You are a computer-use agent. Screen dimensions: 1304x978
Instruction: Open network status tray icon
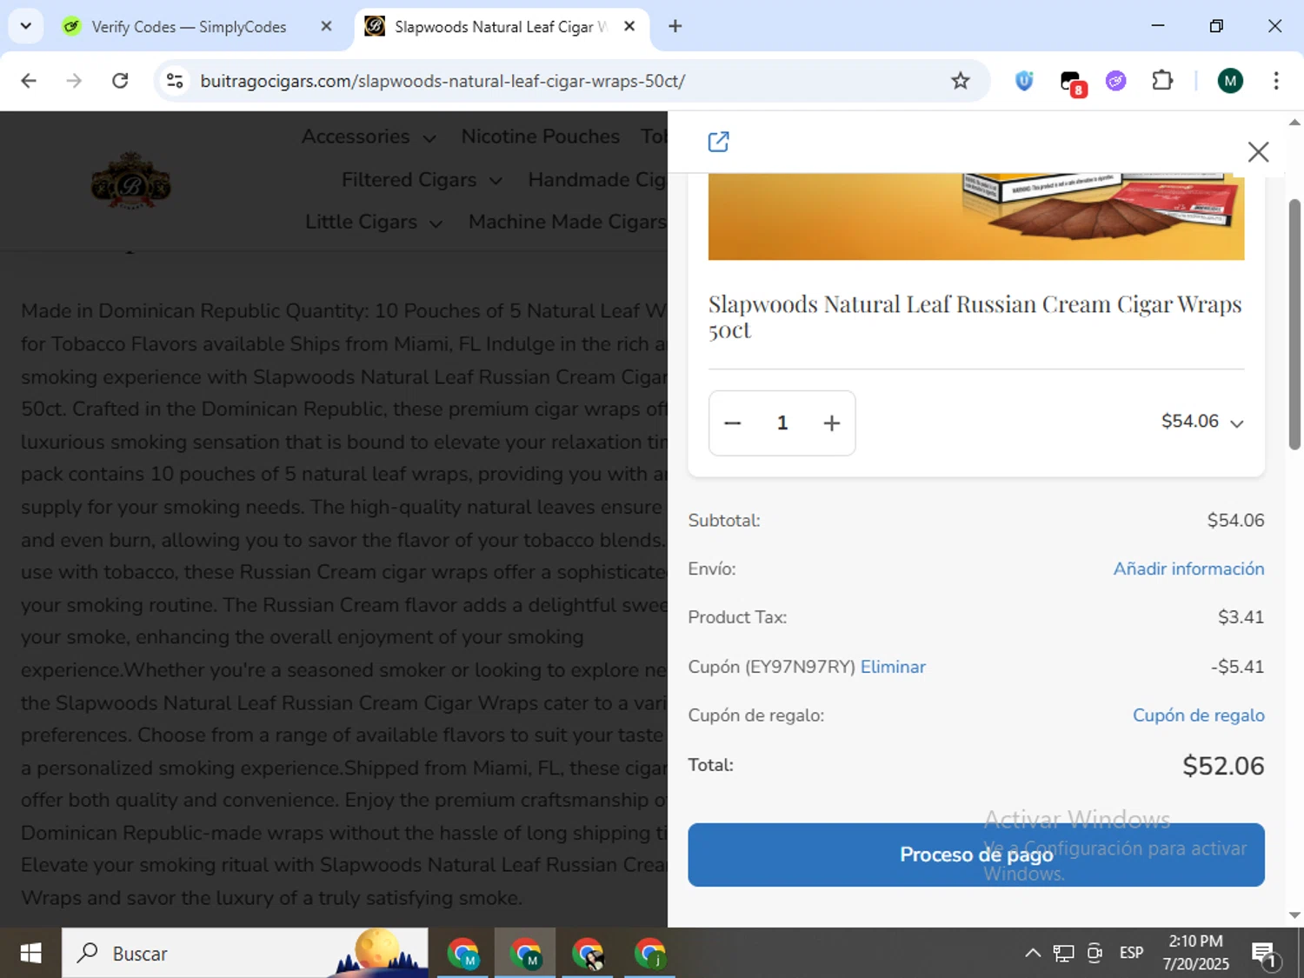[1063, 954]
